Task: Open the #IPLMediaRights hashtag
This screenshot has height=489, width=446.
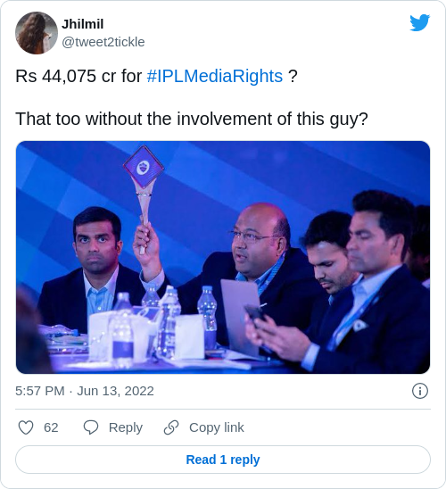Action: (215, 76)
